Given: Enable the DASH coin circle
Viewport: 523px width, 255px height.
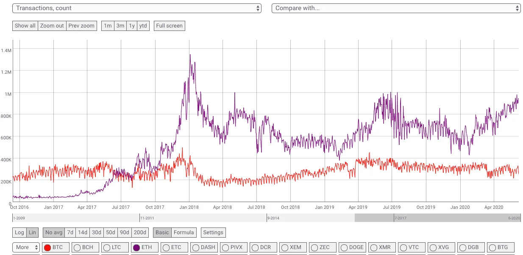Looking at the screenshot, I should [x=196, y=248].
